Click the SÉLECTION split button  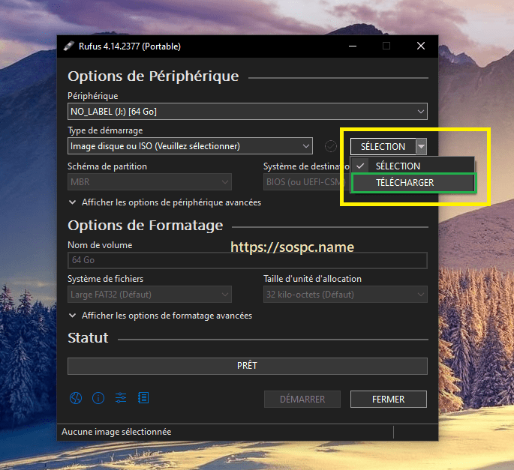(383, 146)
